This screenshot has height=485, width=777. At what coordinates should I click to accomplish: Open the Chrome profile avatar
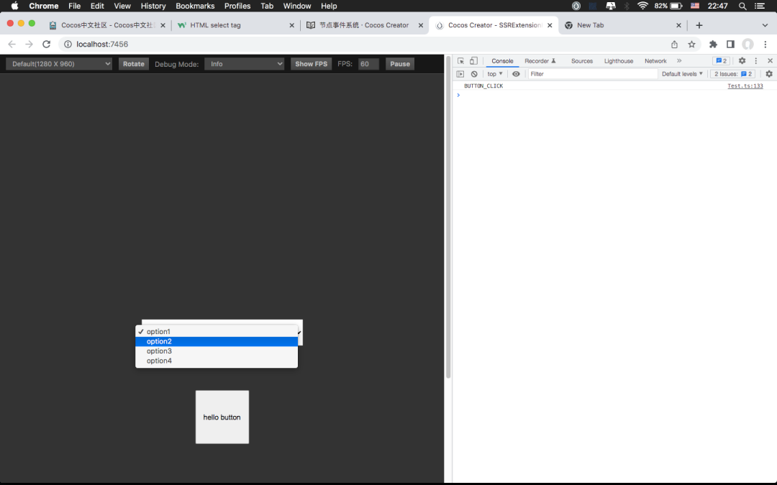click(x=748, y=44)
